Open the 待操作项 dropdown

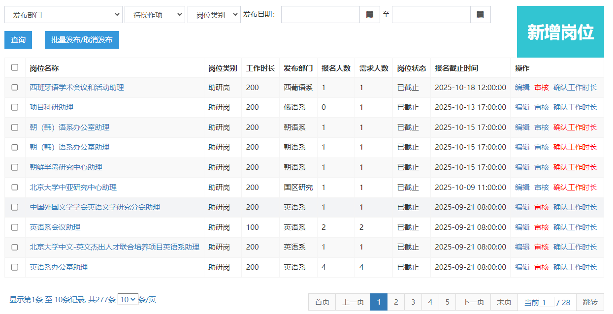[155, 15]
